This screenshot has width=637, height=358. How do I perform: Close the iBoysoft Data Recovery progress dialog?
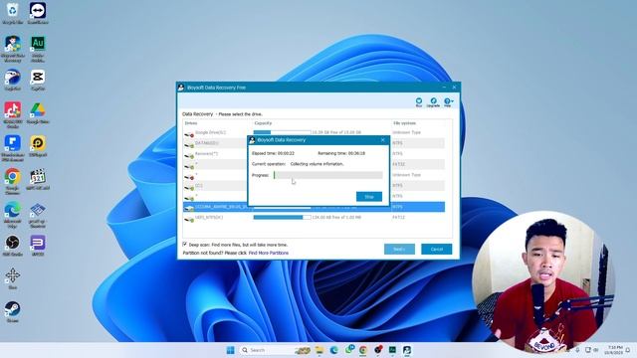(382, 140)
